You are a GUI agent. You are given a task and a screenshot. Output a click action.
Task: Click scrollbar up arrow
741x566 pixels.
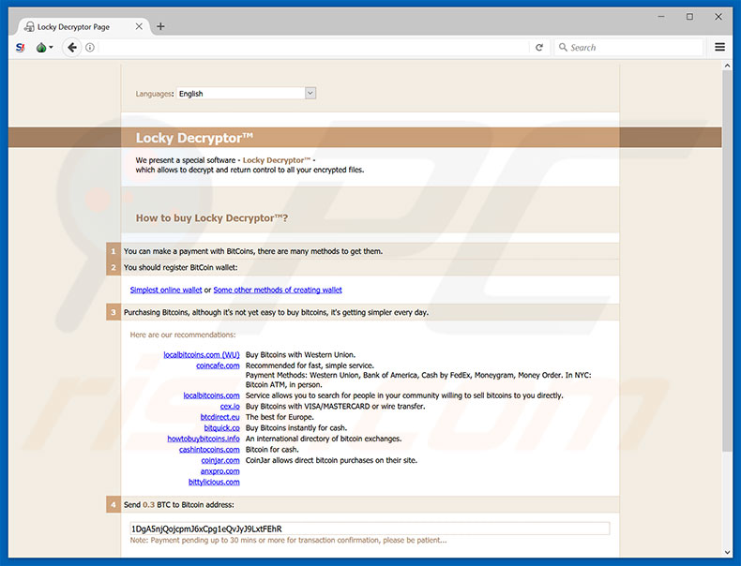tap(727, 67)
